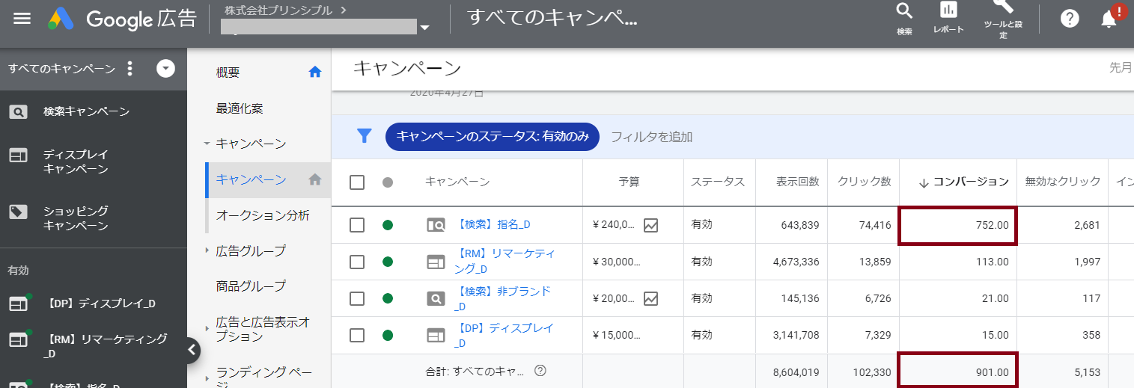Open budget chart icon for 【検索】指名_D
Viewport: 1134px width, 388px height.
(x=650, y=225)
